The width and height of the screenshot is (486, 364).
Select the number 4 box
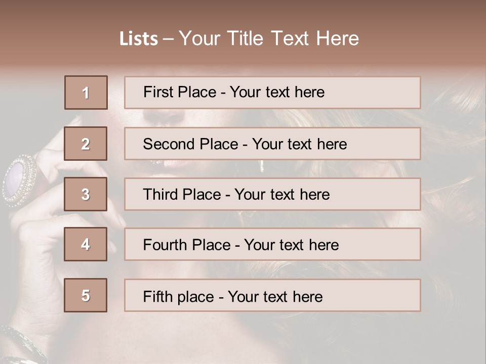(86, 244)
